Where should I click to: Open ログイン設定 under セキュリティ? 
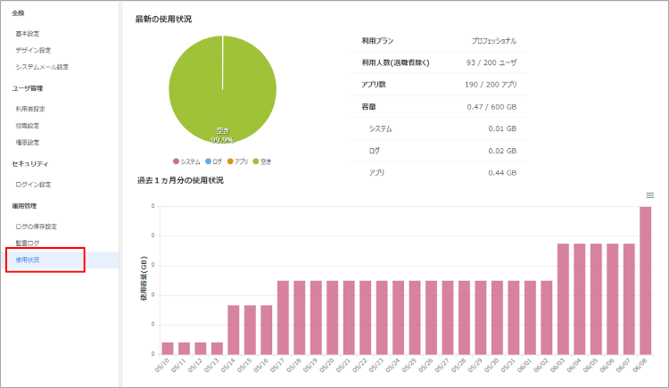[x=33, y=185]
